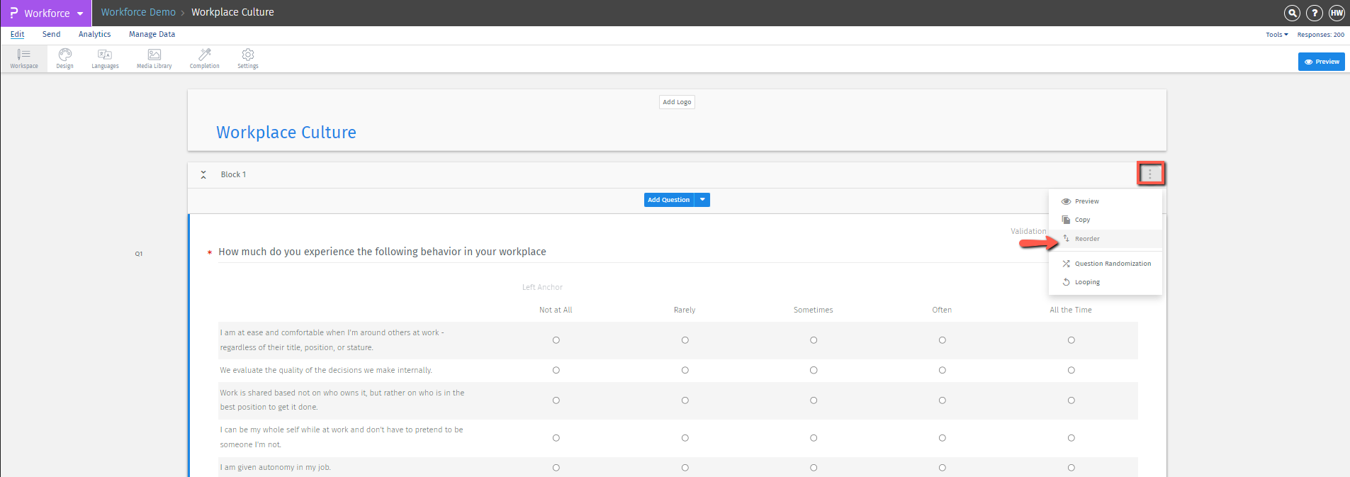Expand the Add Question dropdown arrow
Viewport: 1350px width, 477px height.
tap(702, 200)
